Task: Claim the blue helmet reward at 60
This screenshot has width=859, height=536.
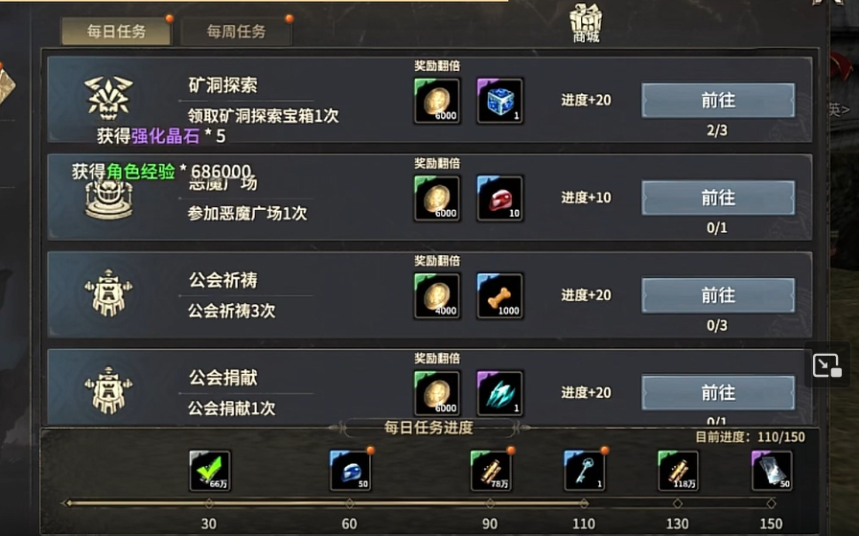Action: tap(351, 470)
